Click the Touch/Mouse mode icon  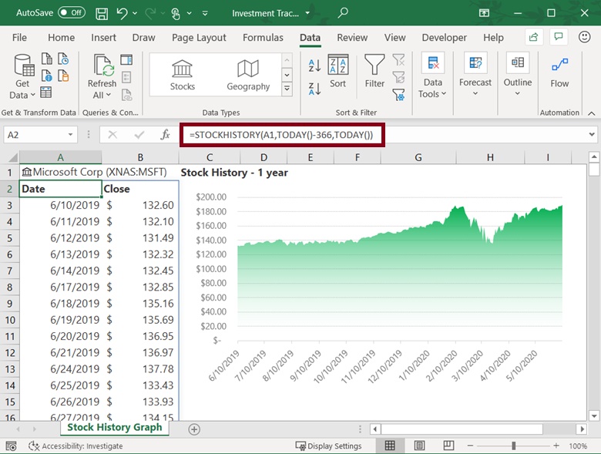pos(176,13)
